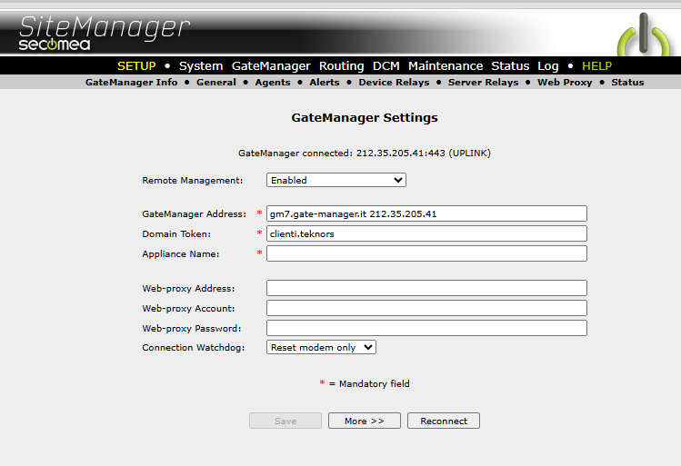The height and width of the screenshot is (466, 681).
Task: Go to Web Proxy submenu
Action: pos(565,83)
